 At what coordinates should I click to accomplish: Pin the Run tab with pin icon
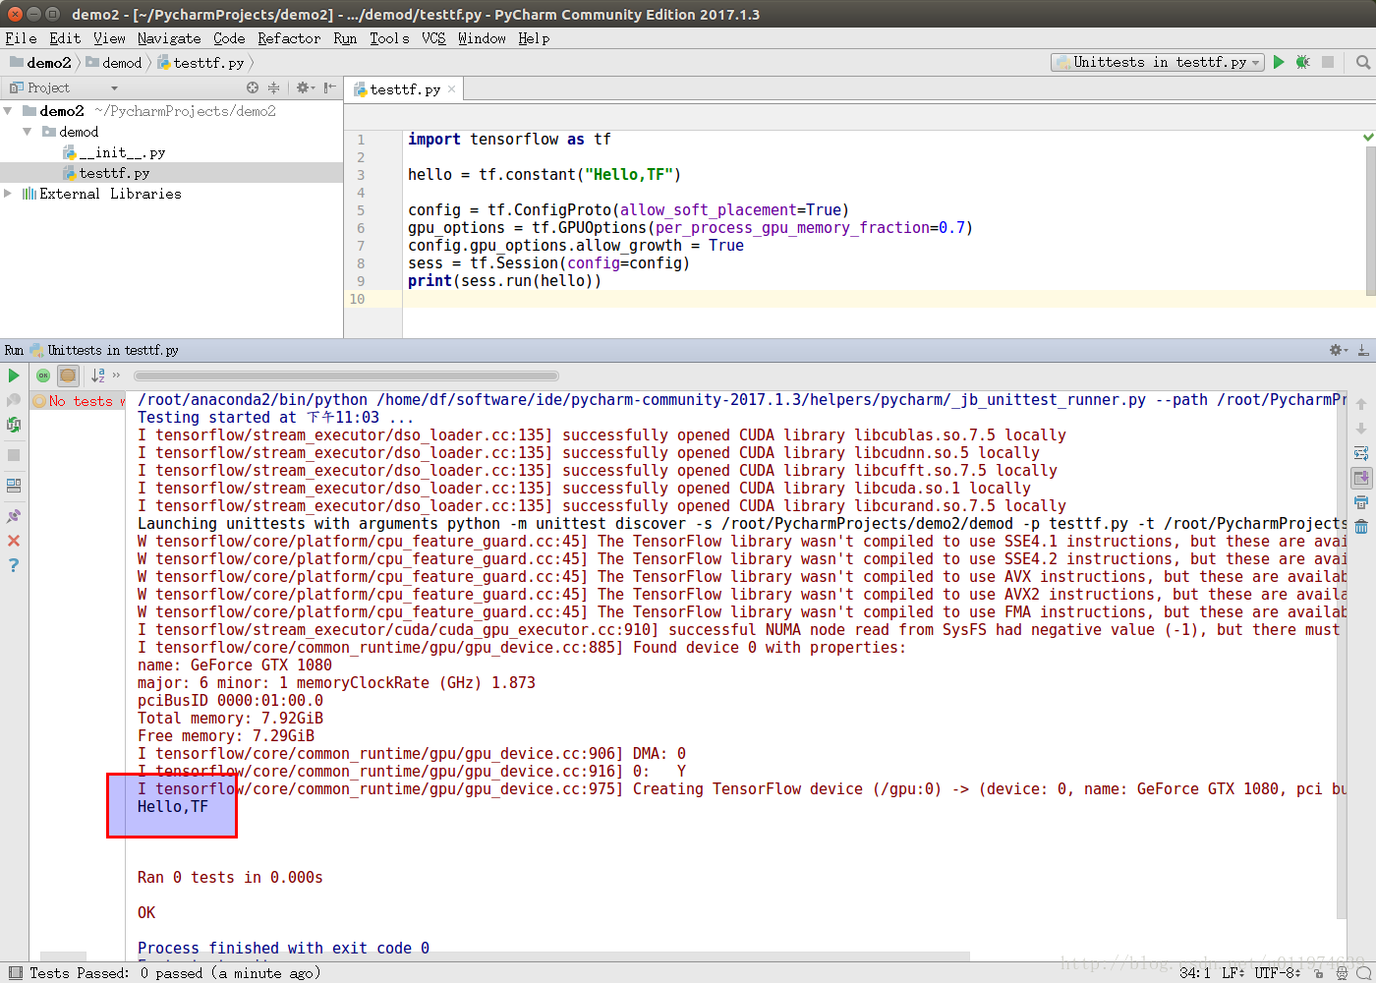[14, 516]
